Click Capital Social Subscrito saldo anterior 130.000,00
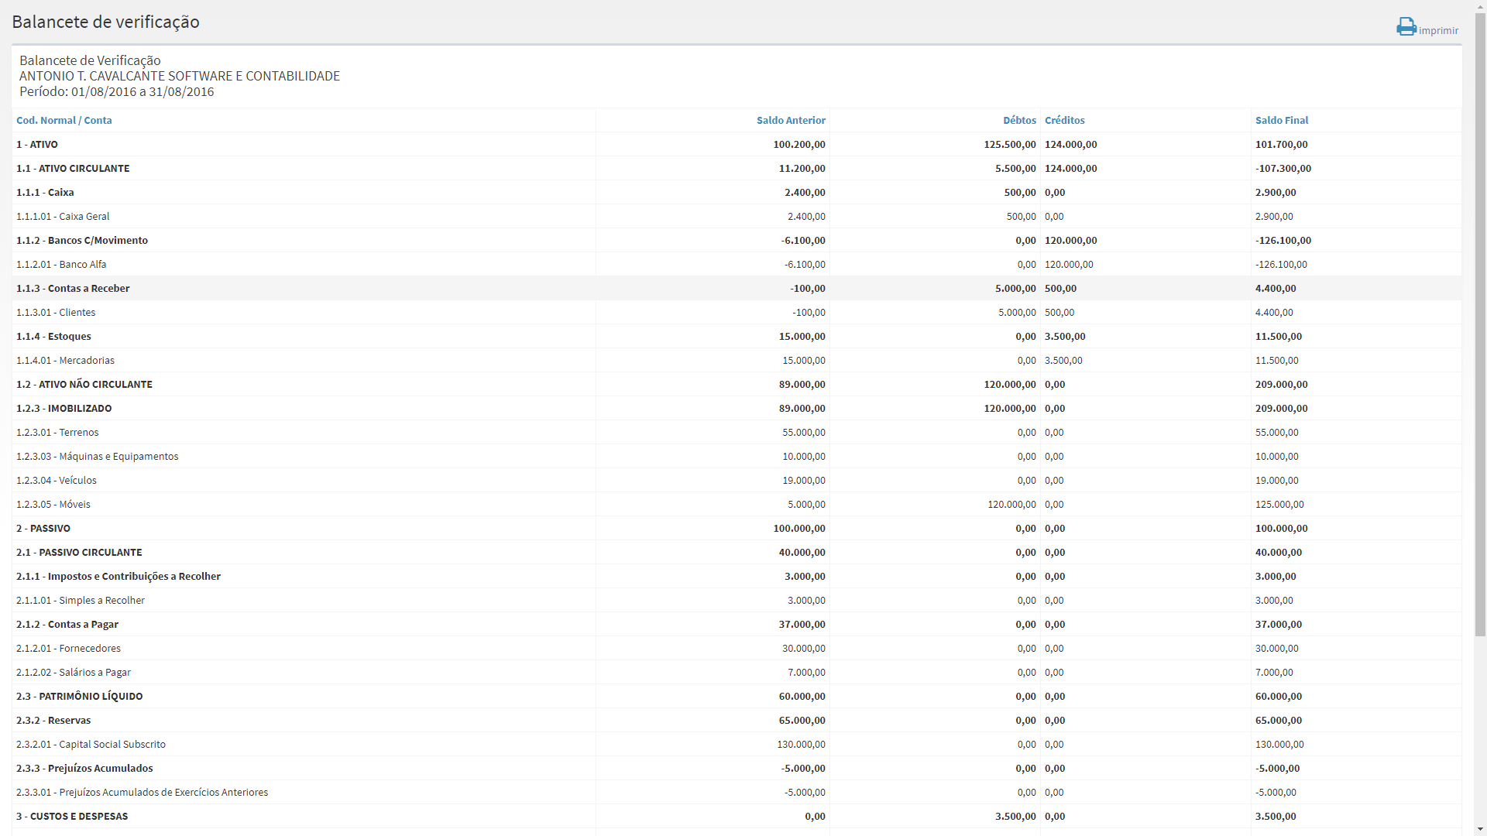 coord(801,744)
